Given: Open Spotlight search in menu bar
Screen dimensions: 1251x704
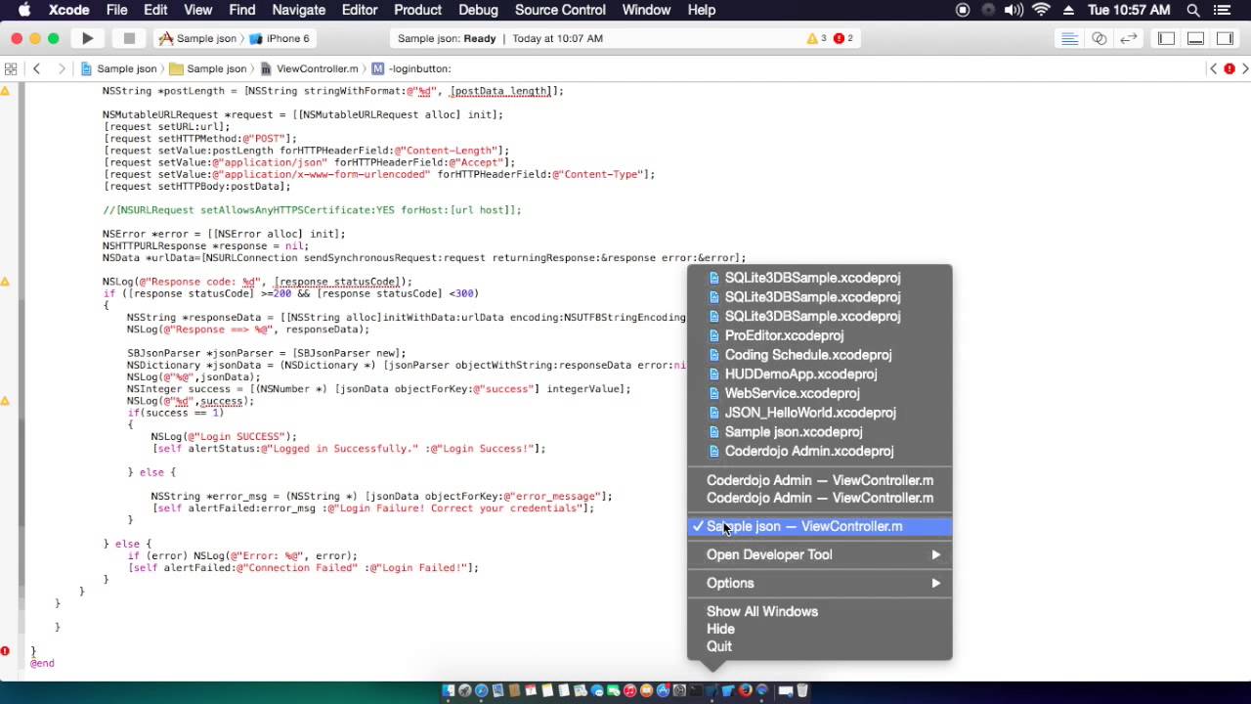Looking at the screenshot, I should click(x=1193, y=10).
